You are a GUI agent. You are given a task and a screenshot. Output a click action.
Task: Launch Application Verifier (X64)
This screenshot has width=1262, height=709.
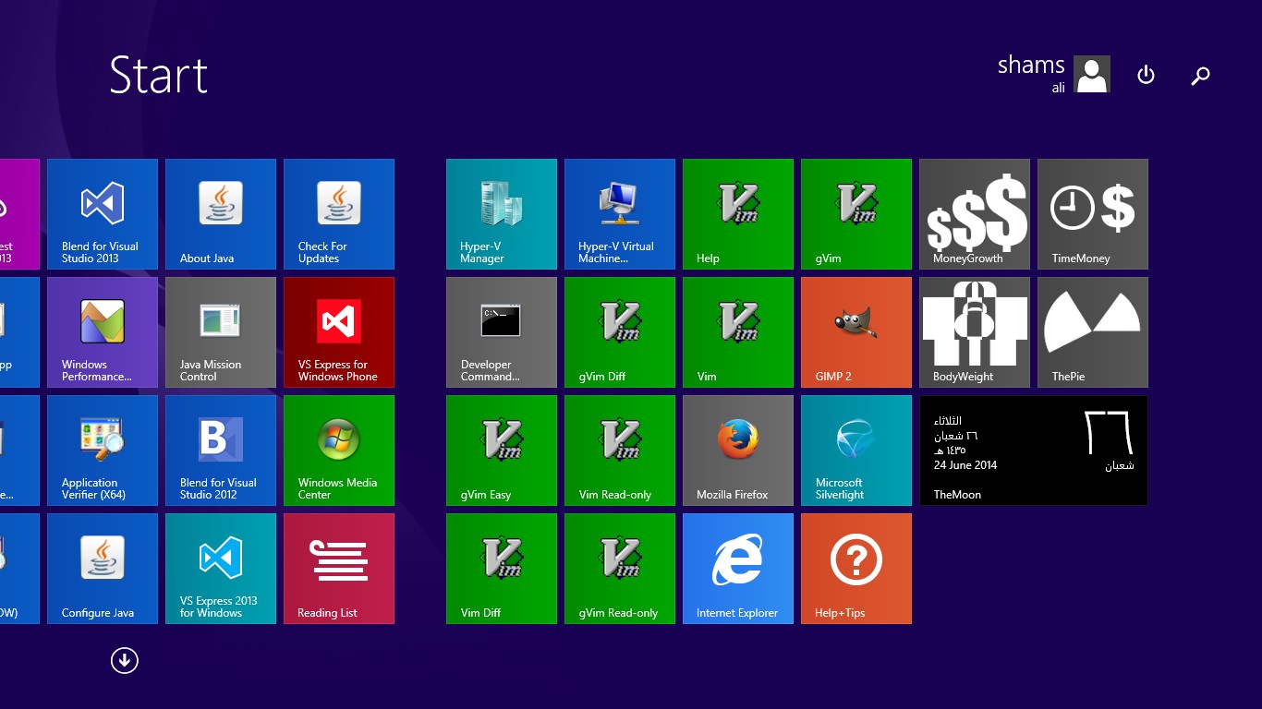click(x=103, y=451)
